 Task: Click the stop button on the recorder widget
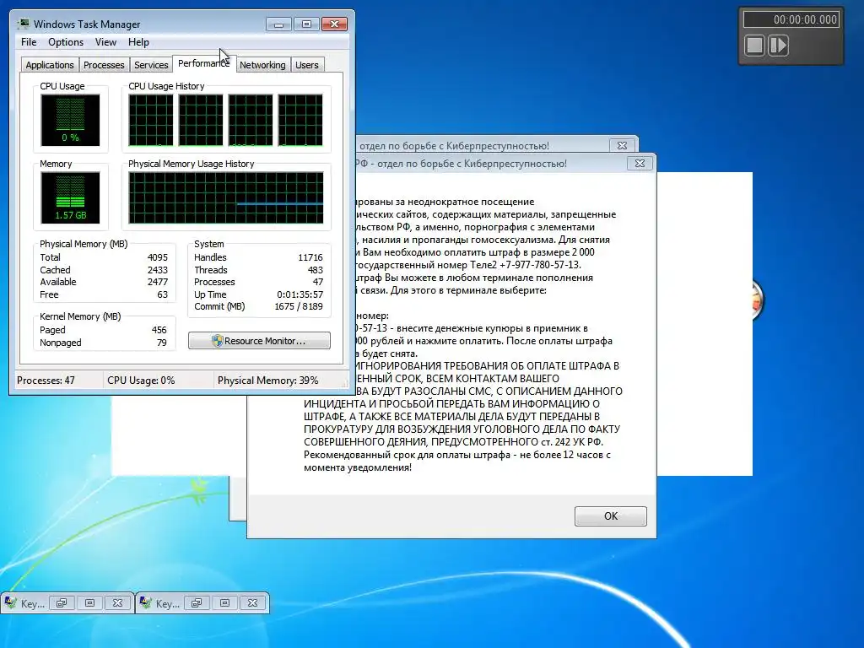[x=754, y=46]
